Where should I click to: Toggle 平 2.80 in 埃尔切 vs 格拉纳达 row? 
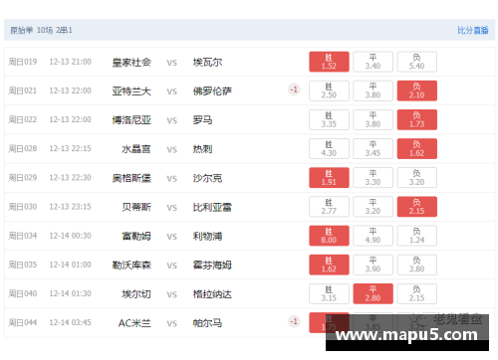pyautogui.click(x=373, y=293)
